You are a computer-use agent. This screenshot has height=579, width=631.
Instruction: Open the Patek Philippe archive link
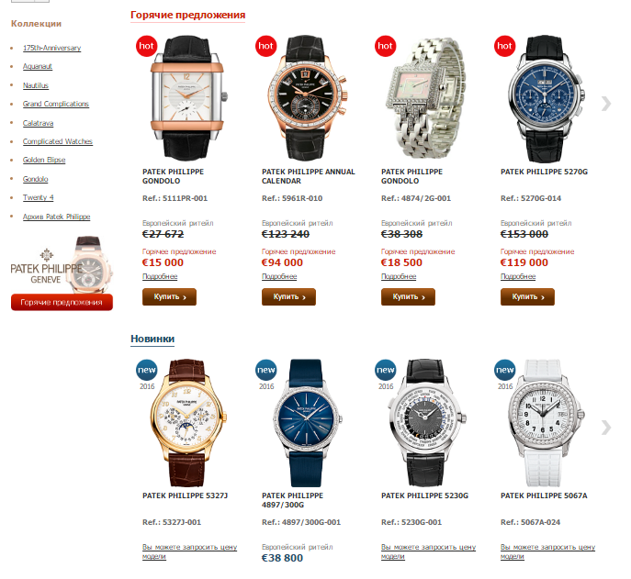pyautogui.click(x=56, y=217)
